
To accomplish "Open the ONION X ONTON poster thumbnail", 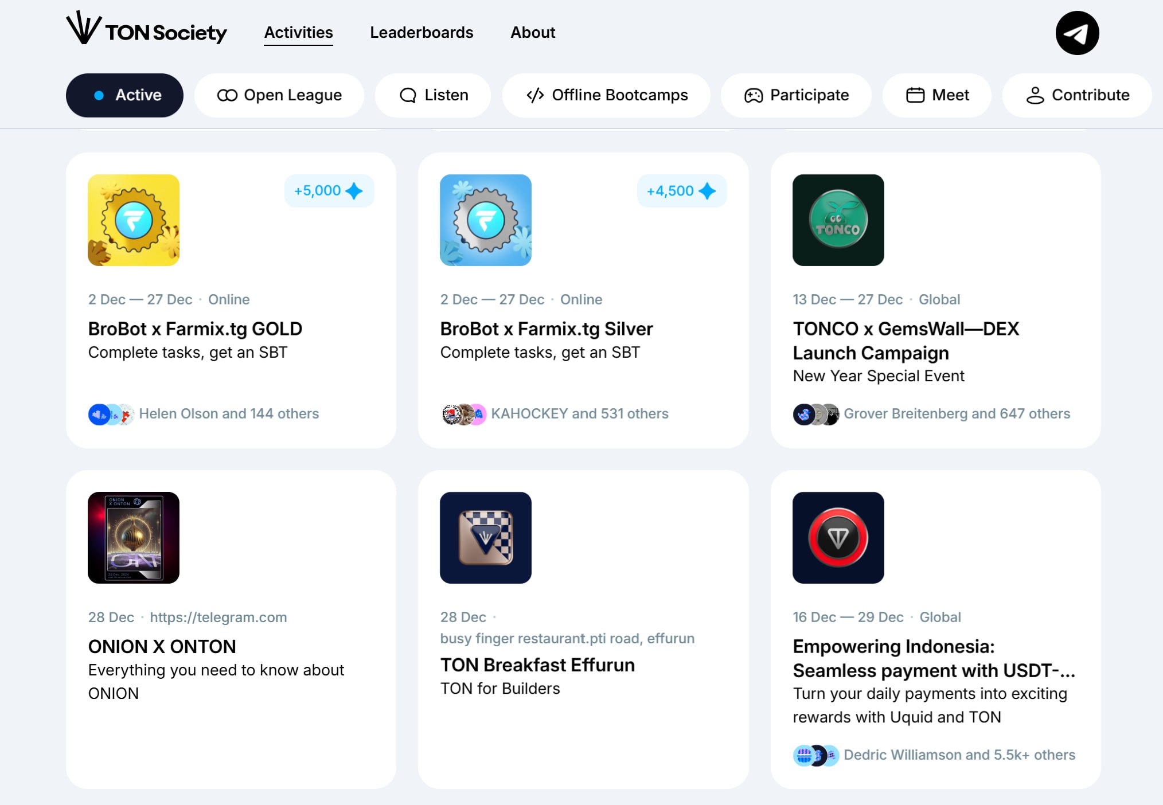I will [134, 538].
